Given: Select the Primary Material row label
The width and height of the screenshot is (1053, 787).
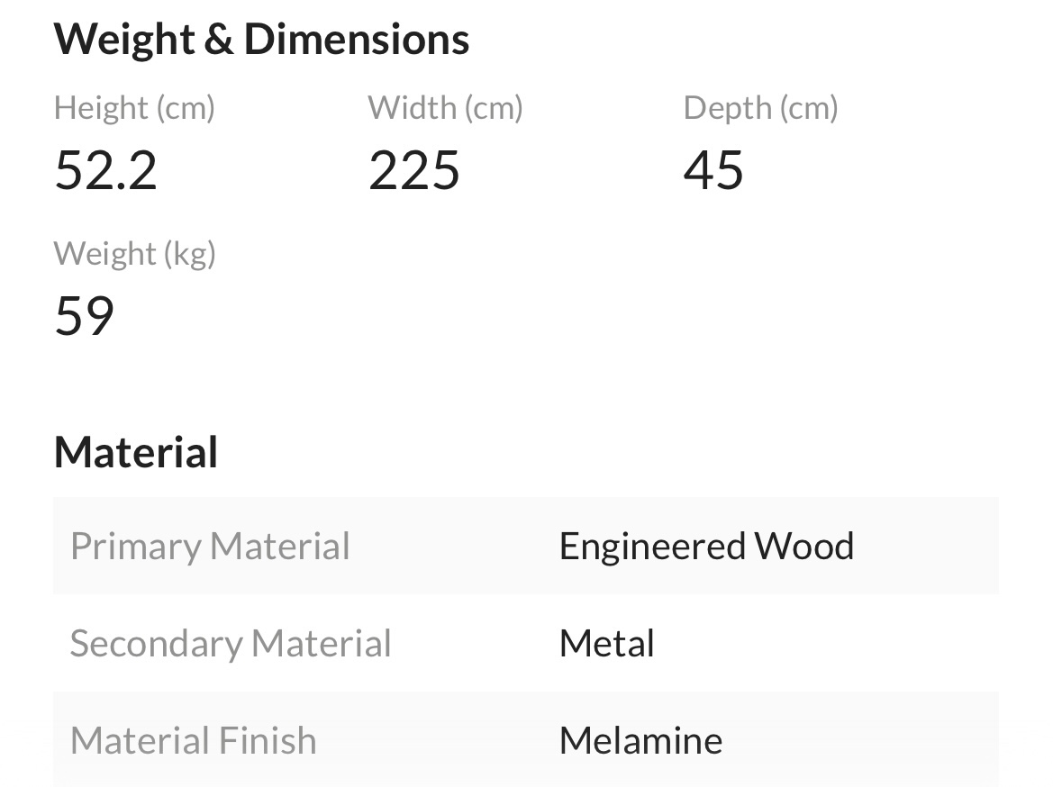Looking at the screenshot, I should coord(210,546).
